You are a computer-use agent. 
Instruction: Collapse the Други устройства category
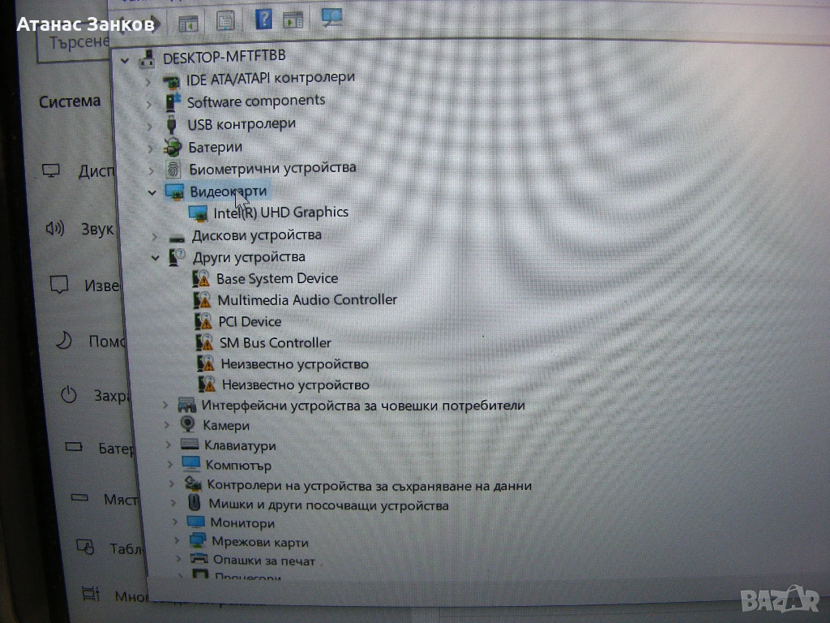coord(155,258)
